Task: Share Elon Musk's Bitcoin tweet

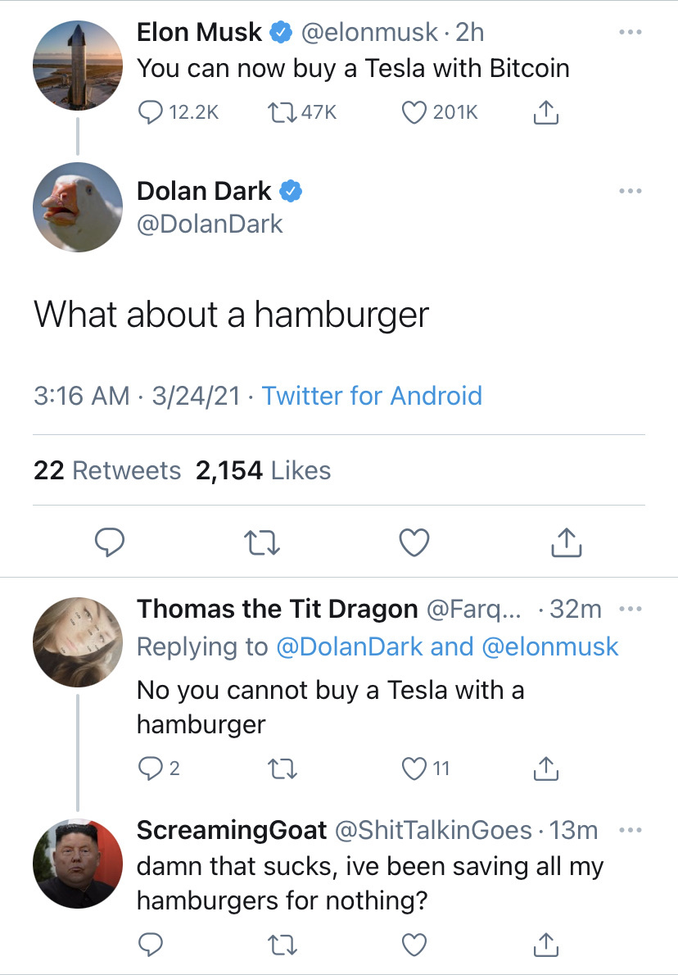Action: [545, 112]
